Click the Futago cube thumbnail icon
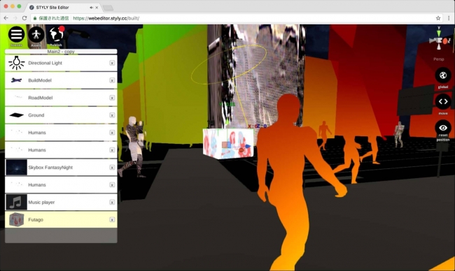The image size is (455, 271). (x=16, y=219)
